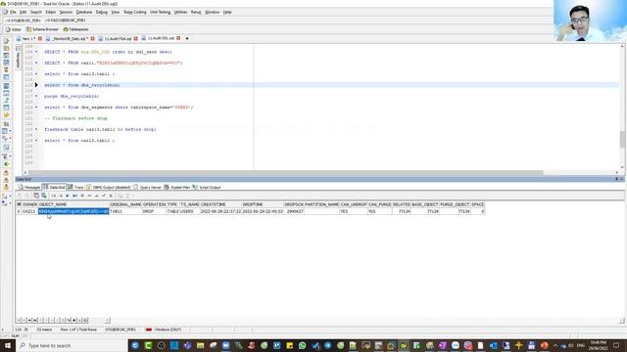The image size is (627, 352).
Task: Select the Data Grid tab
Action: [54, 187]
